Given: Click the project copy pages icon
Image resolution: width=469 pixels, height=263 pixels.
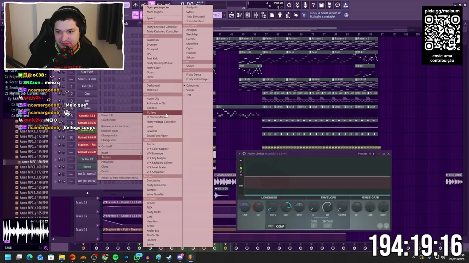Looking at the screenshot, I should point(272,15).
